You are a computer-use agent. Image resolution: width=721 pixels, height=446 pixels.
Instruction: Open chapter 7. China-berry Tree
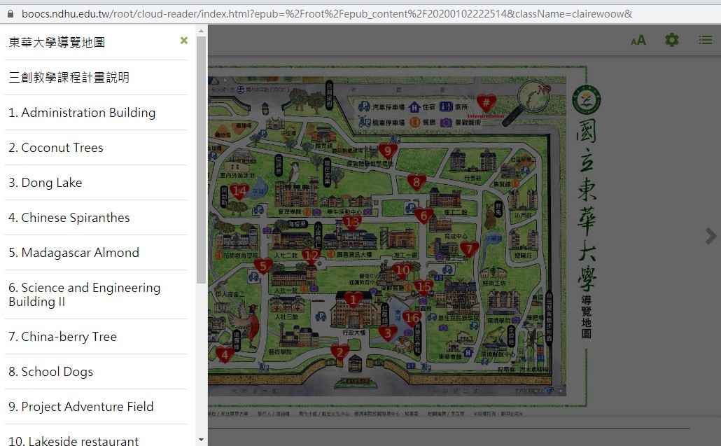tap(62, 337)
